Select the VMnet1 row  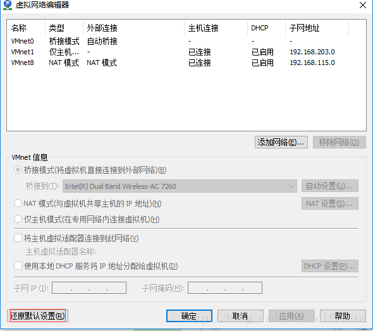click(186, 52)
